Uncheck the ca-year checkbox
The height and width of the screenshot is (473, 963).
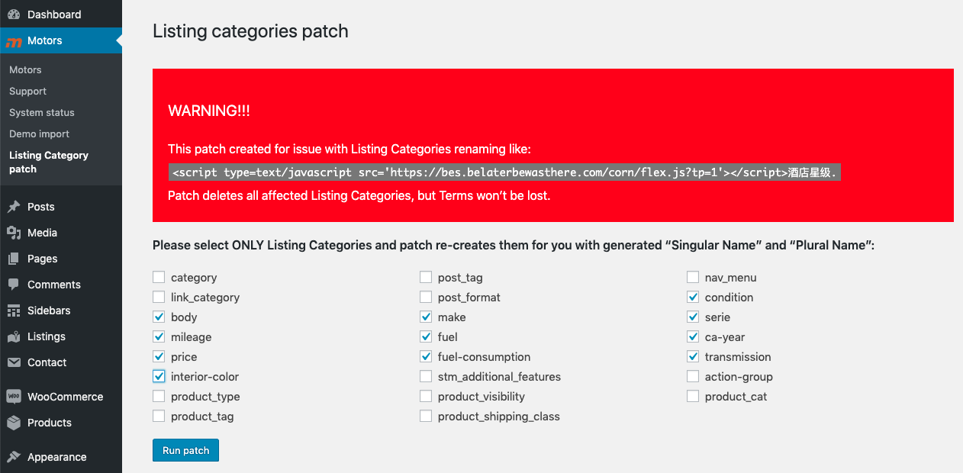coord(693,336)
